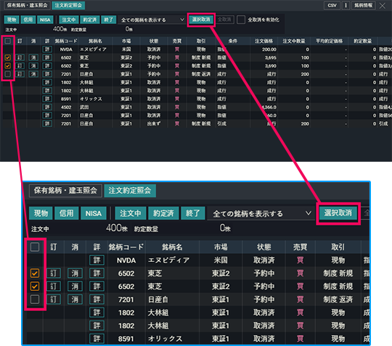Uncheck checkbox for 6502 row priced 3,695
Image resolution: width=392 pixels, height=346 pixels.
pos(8,58)
